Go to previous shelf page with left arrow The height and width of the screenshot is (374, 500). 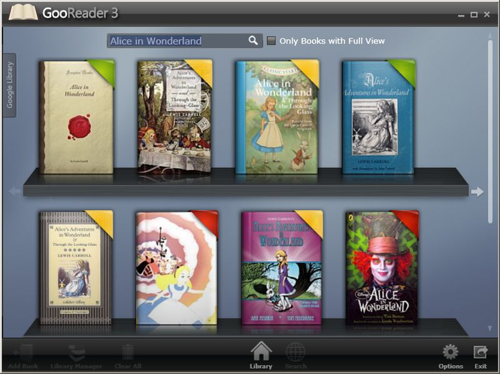coord(14,192)
